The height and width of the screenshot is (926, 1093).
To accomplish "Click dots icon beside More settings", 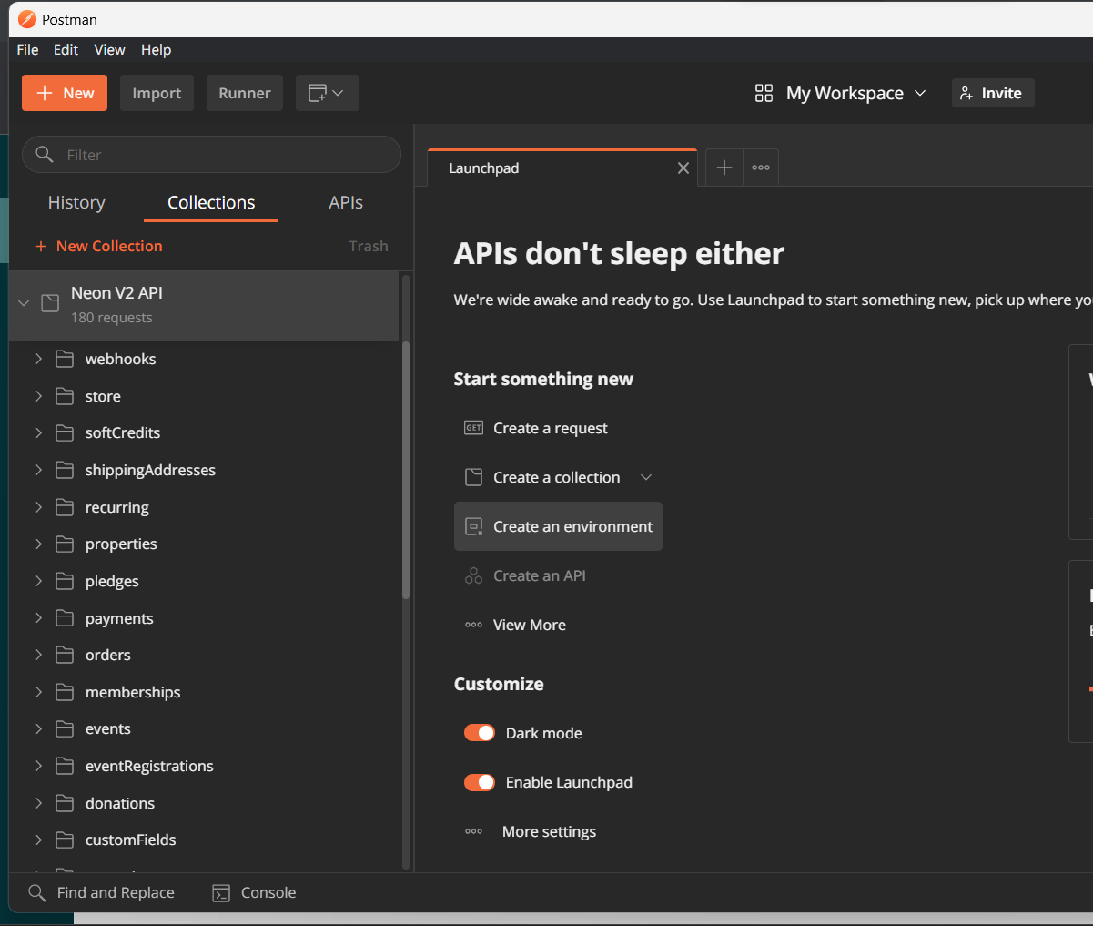I will (x=473, y=831).
